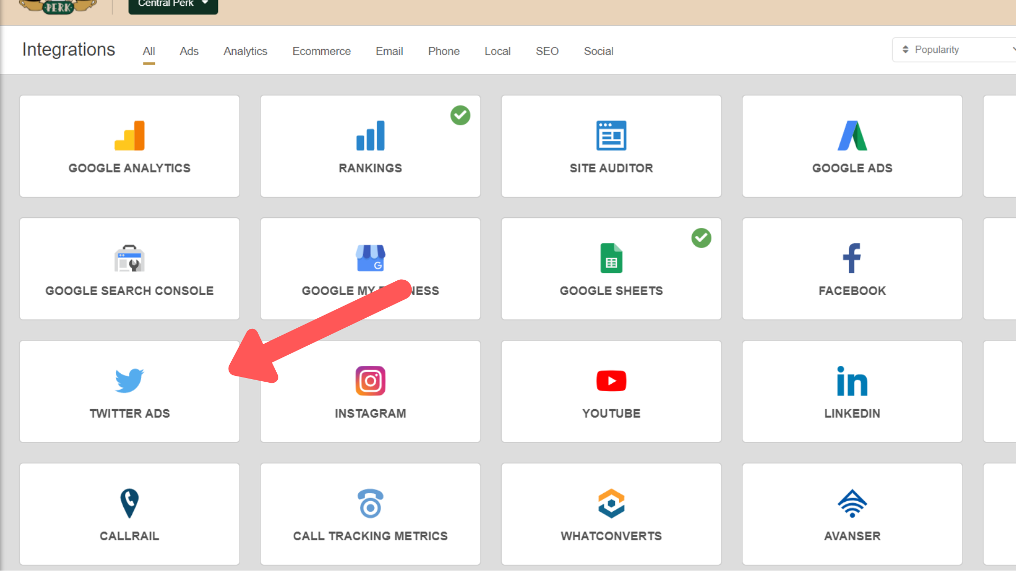Open the Site Auditor integration
Screen dimensions: 1016x571
click(x=611, y=146)
